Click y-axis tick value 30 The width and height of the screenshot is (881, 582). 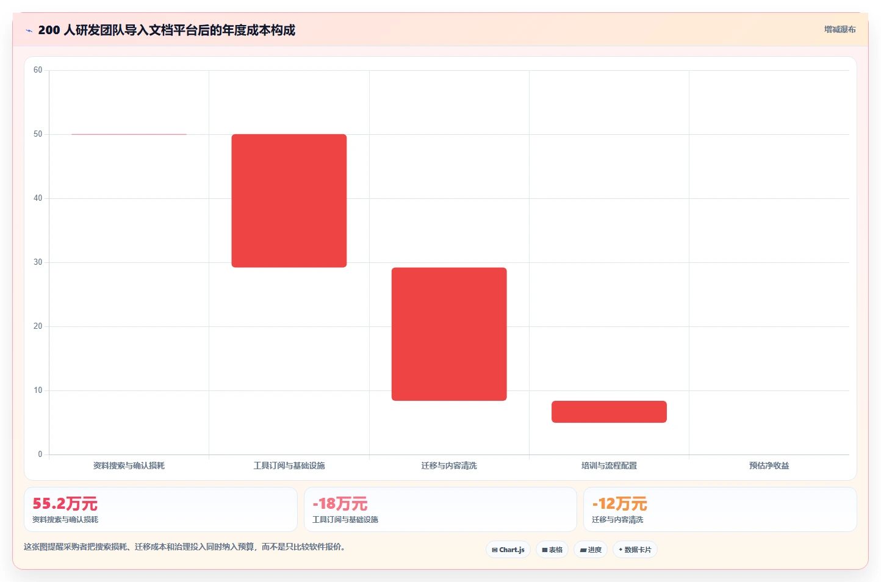pos(38,262)
